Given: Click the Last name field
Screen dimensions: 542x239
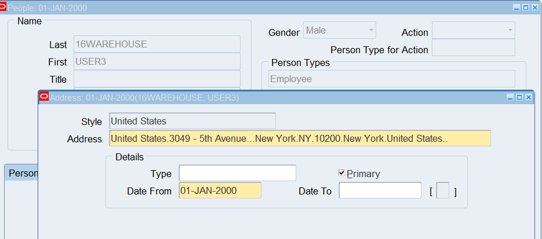Looking at the screenshot, I should point(157,44).
